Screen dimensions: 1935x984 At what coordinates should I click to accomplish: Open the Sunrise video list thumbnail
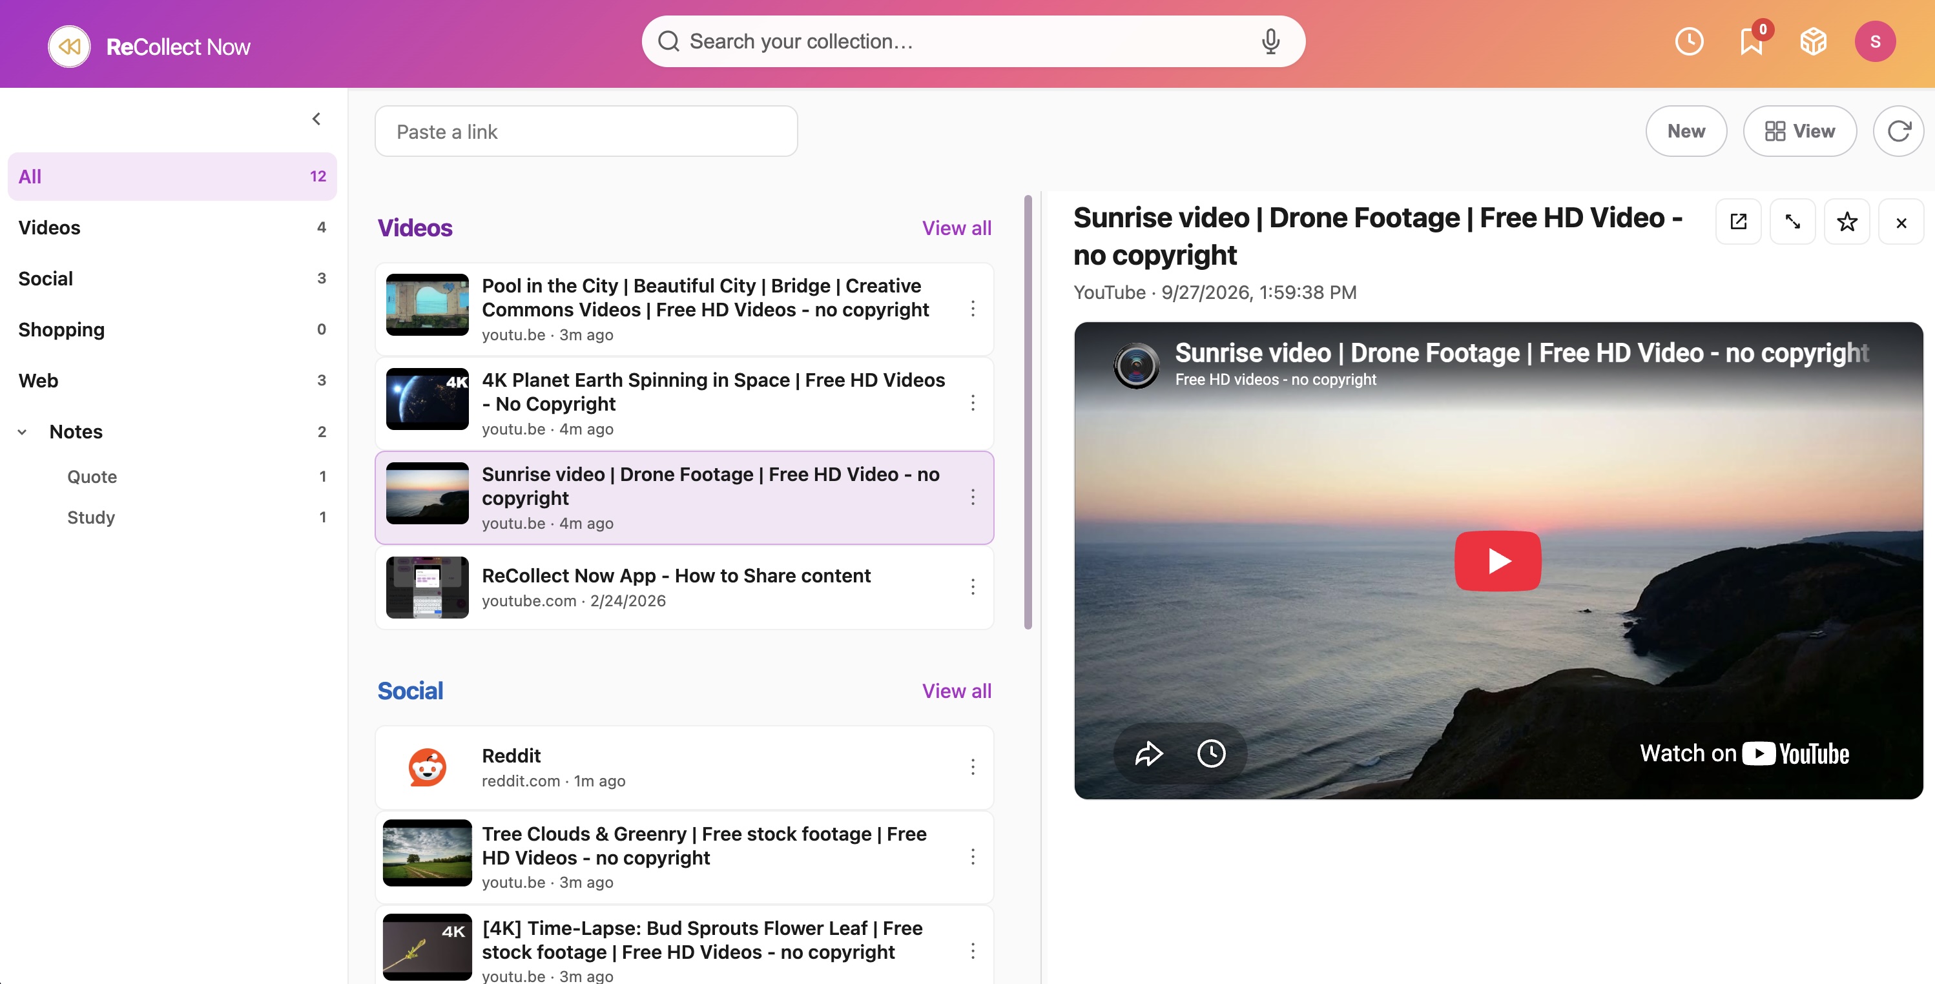point(427,493)
